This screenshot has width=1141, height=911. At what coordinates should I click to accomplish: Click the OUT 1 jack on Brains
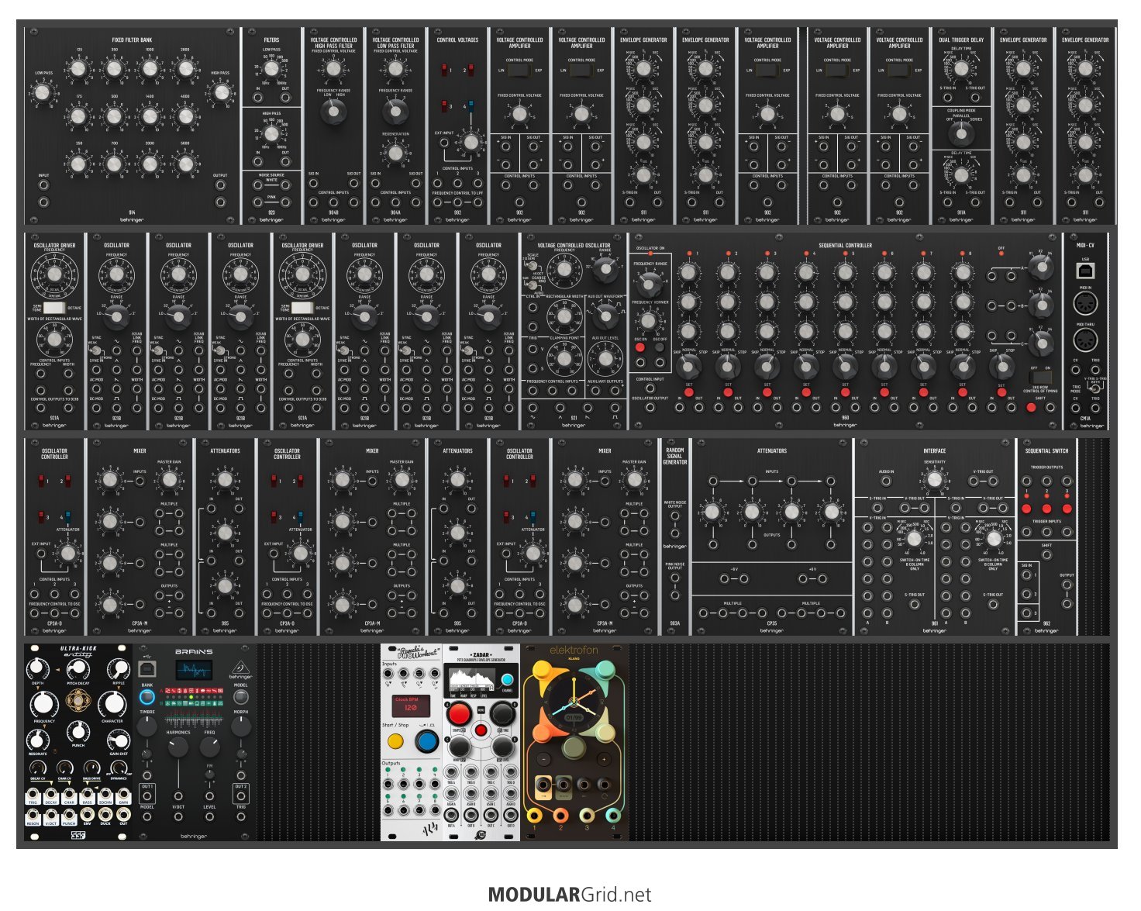coord(147,796)
